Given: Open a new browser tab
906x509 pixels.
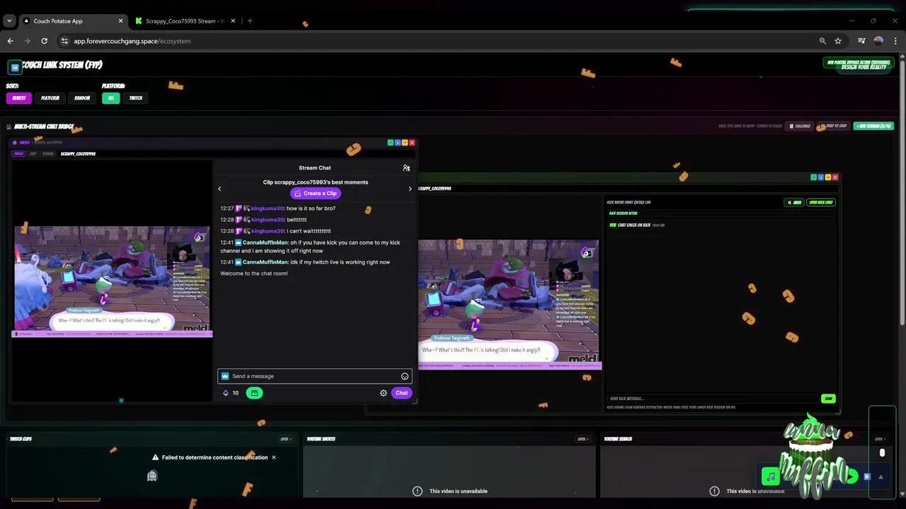Looking at the screenshot, I should coord(250,21).
